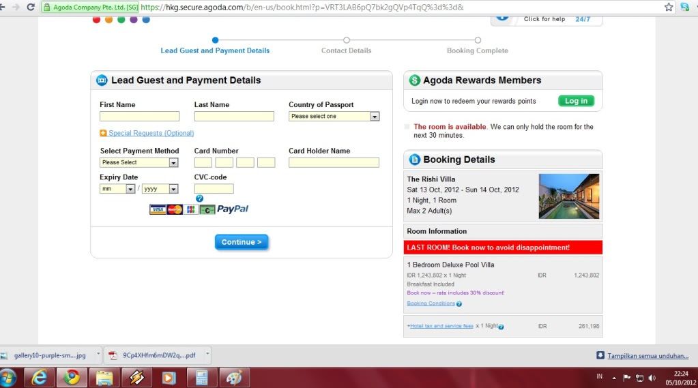Viewport: 698px width, 388px height.
Task: Click the Card Holder Name field
Action: 334,162
